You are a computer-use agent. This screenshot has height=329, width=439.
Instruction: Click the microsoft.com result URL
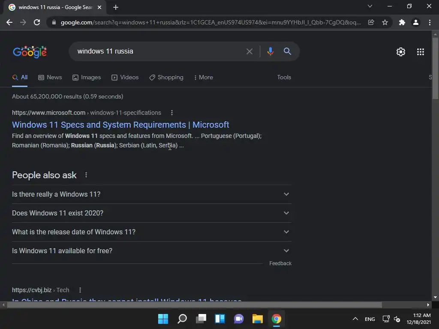click(x=87, y=113)
